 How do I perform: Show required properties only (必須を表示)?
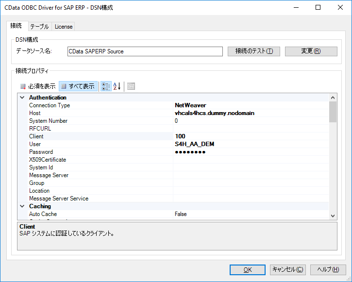tap(38, 86)
